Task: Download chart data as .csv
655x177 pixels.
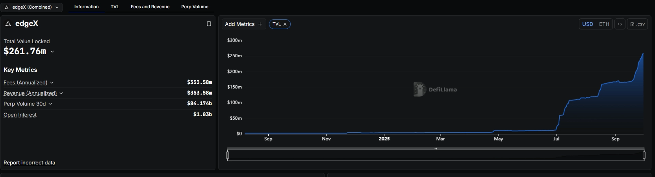Action: (x=637, y=24)
